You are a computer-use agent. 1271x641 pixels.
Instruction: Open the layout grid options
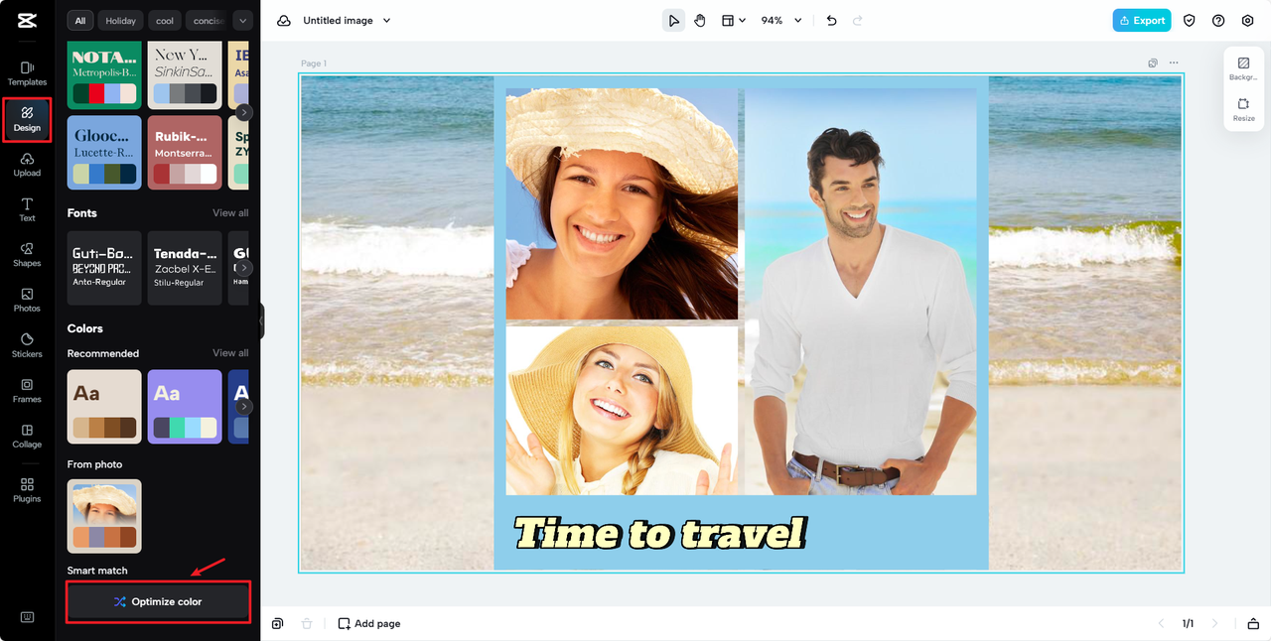point(733,20)
